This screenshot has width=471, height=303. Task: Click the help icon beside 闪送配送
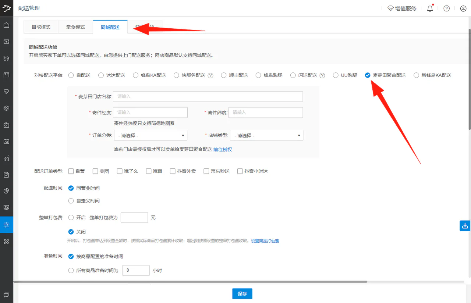click(x=322, y=75)
